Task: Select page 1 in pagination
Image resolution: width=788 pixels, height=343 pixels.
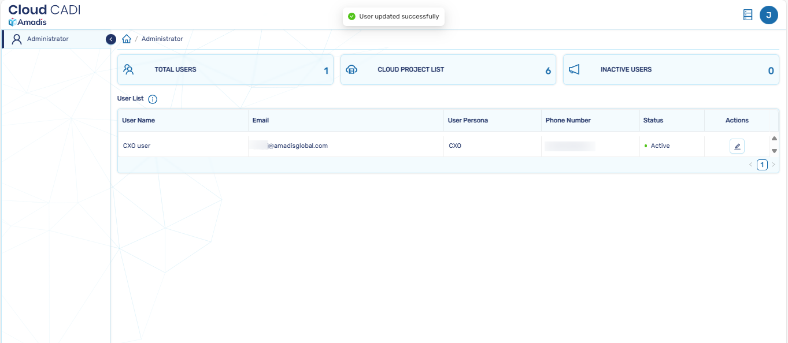Action: [762, 165]
